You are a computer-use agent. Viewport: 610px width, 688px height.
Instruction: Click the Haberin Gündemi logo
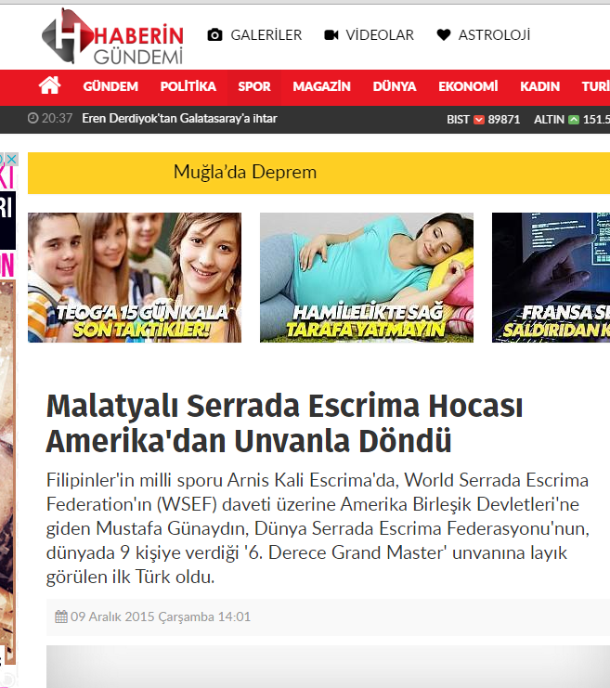tap(112, 36)
